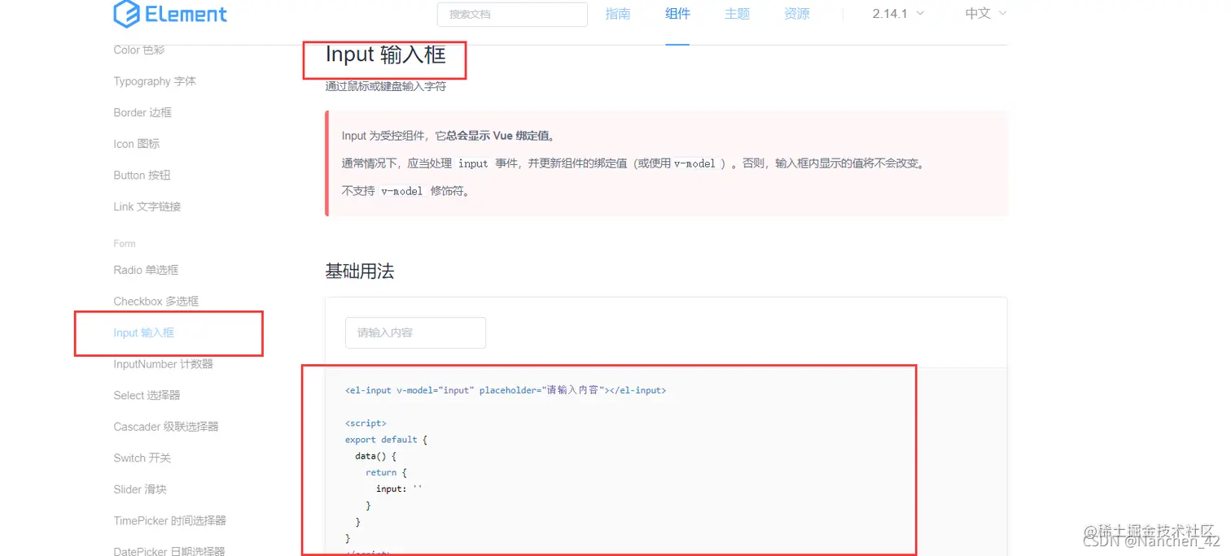This screenshot has height=556, width=1231.
Task: Open the 资源 nav tab
Action: click(796, 14)
